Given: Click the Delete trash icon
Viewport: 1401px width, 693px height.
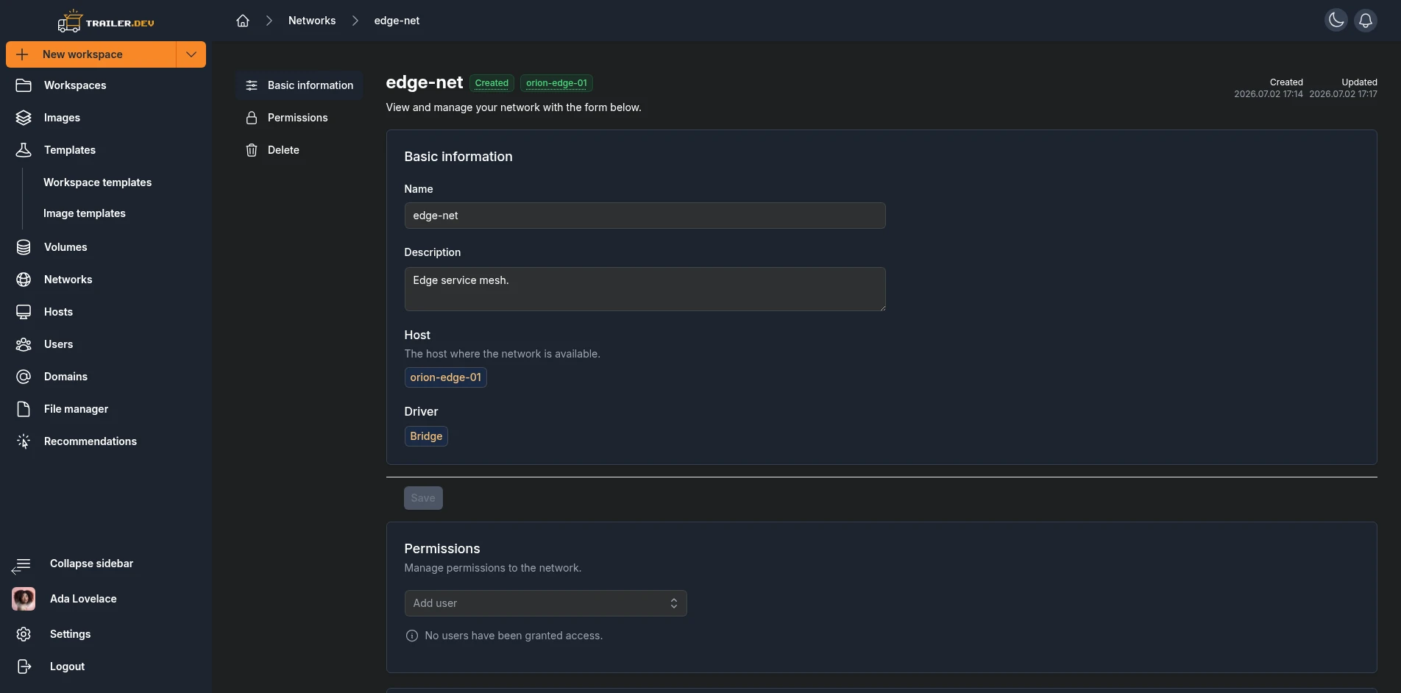Looking at the screenshot, I should click(x=252, y=150).
